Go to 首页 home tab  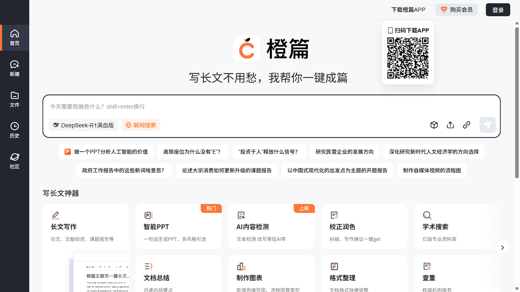point(15,38)
